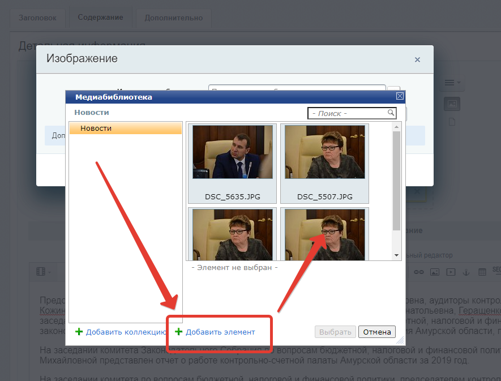Open the hamburger menu dropdown at right
This screenshot has width=501, height=381.
451,83
